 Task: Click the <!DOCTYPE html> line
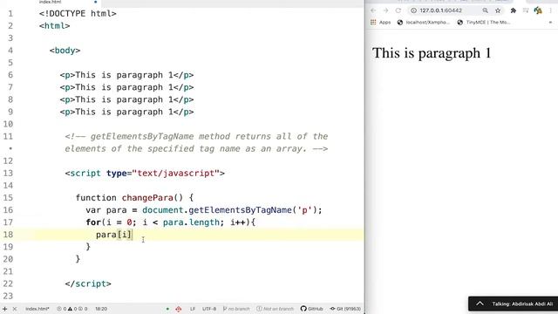(x=78, y=14)
